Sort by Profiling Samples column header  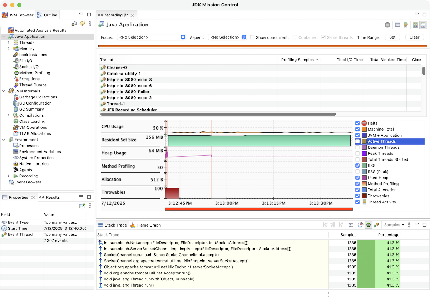click(297, 60)
